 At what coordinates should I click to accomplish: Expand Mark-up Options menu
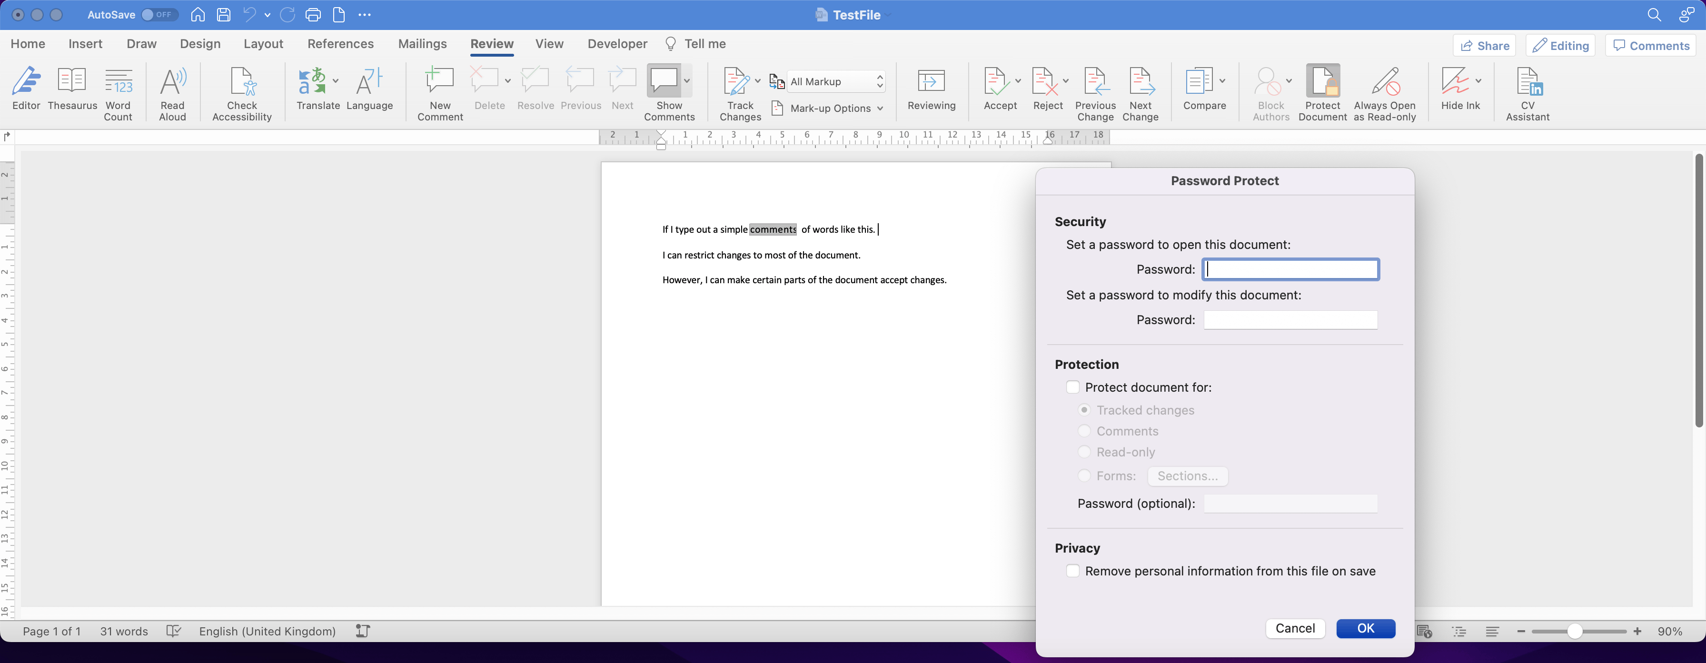[x=829, y=108]
